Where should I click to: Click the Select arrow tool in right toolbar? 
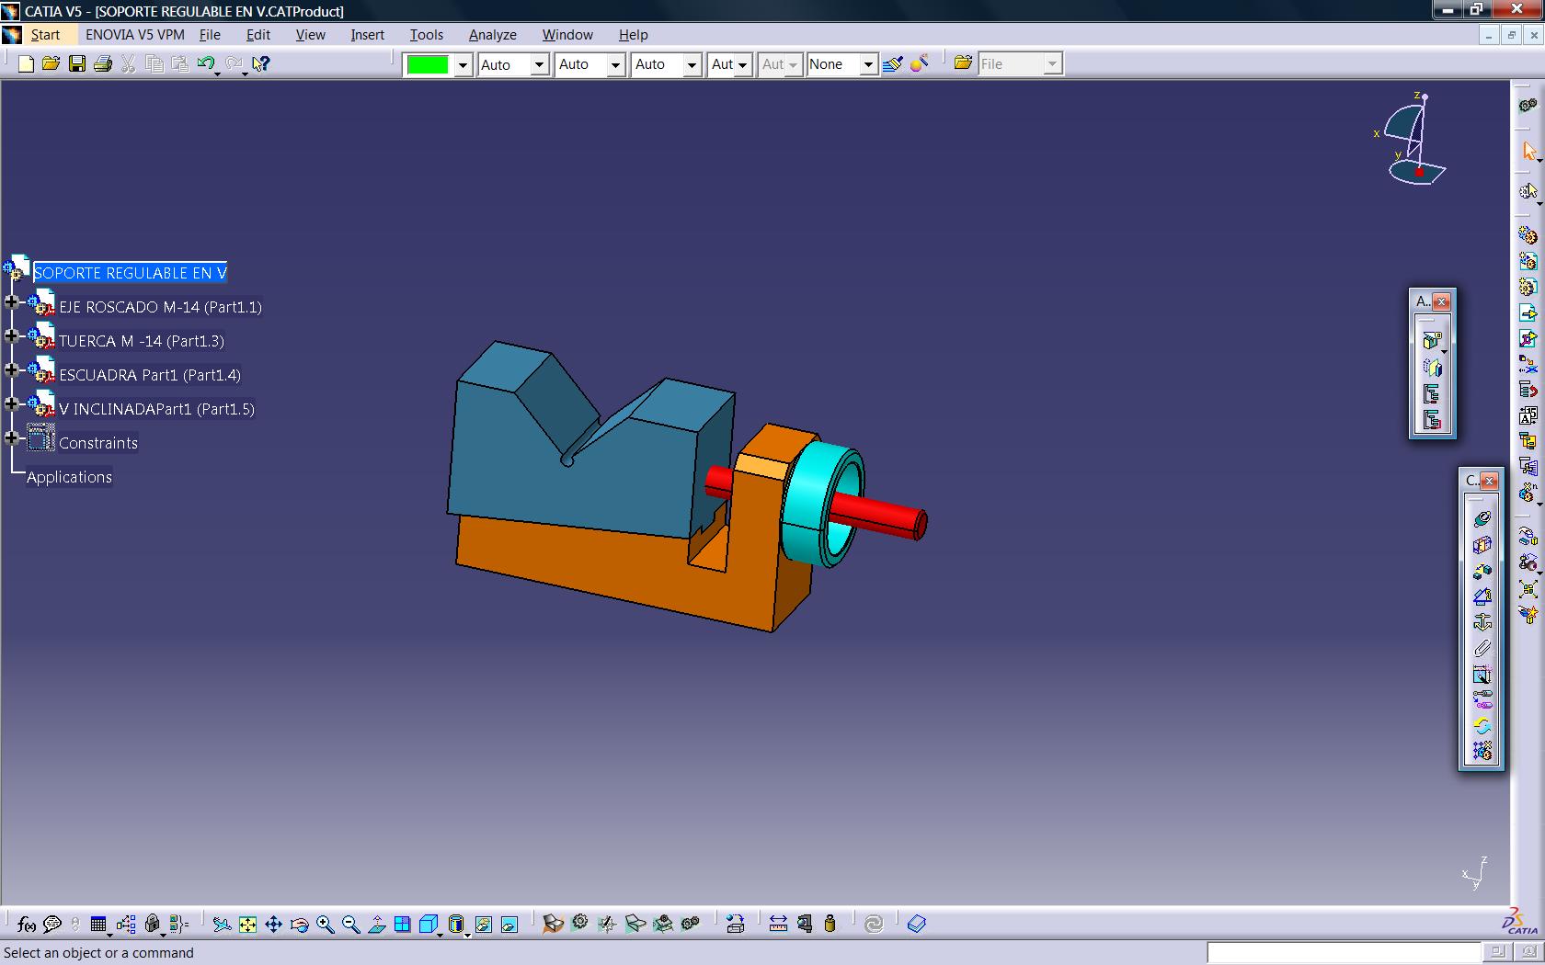tap(1528, 151)
